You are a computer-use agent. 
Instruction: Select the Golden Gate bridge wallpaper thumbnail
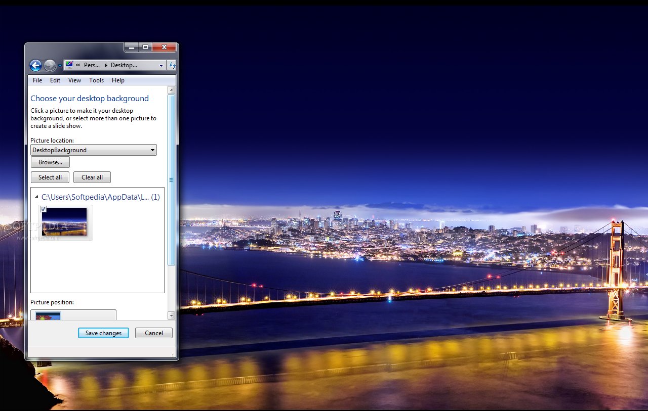coord(64,221)
